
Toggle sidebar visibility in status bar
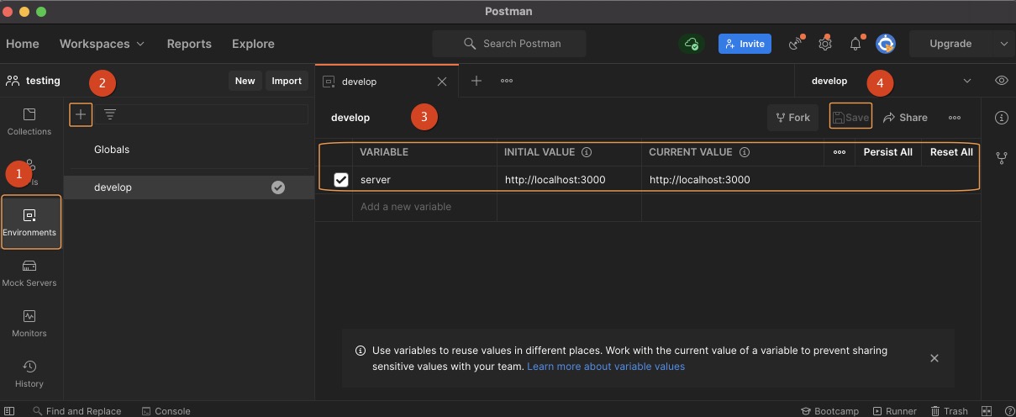[x=9, y=411]
